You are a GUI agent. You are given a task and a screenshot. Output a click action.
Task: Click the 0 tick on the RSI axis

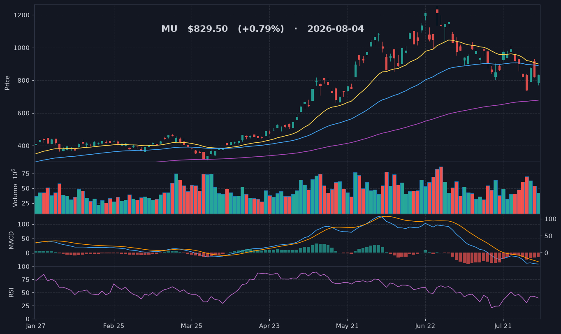[27, 319]
